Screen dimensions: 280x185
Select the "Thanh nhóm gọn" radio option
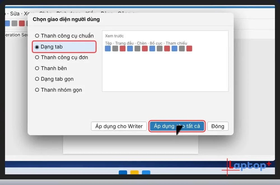tap(59, 90)
